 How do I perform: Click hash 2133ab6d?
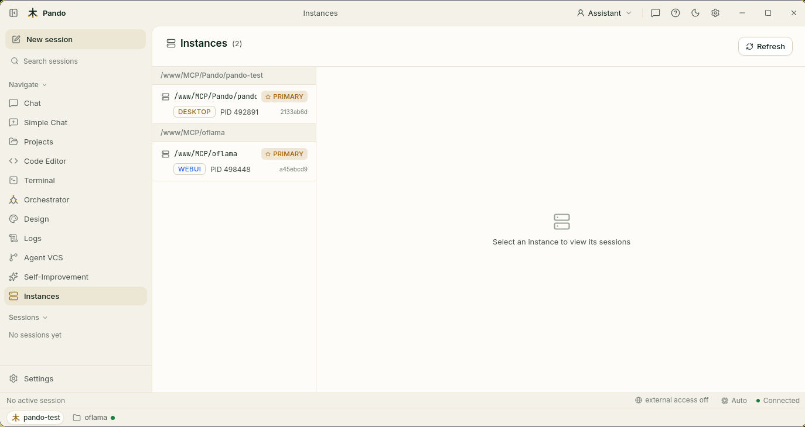pyautogui.click(x=294, y=112)
